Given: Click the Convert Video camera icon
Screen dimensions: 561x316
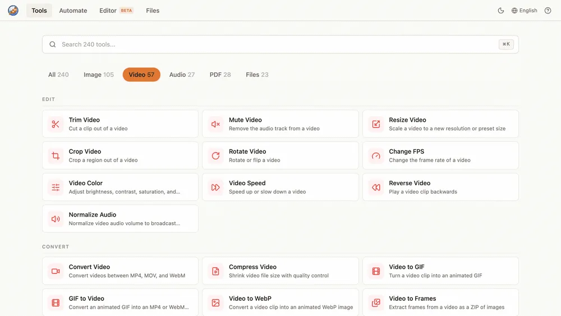Looking at the screenshot, I should tap(56, 271).
